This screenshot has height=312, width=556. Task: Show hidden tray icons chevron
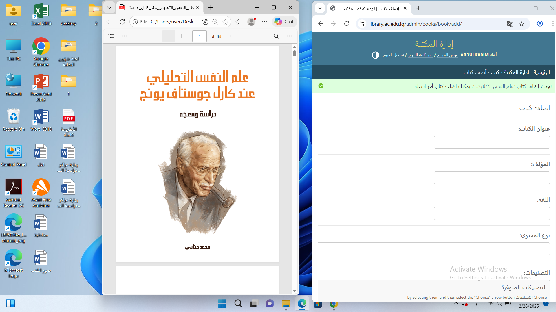tap(456, 304)
